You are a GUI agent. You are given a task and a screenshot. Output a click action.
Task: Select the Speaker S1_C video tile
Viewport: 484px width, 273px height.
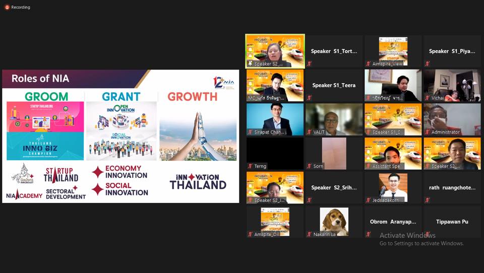(393, 119)
